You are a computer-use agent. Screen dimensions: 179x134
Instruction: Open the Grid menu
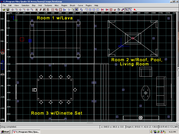[40, 5]
